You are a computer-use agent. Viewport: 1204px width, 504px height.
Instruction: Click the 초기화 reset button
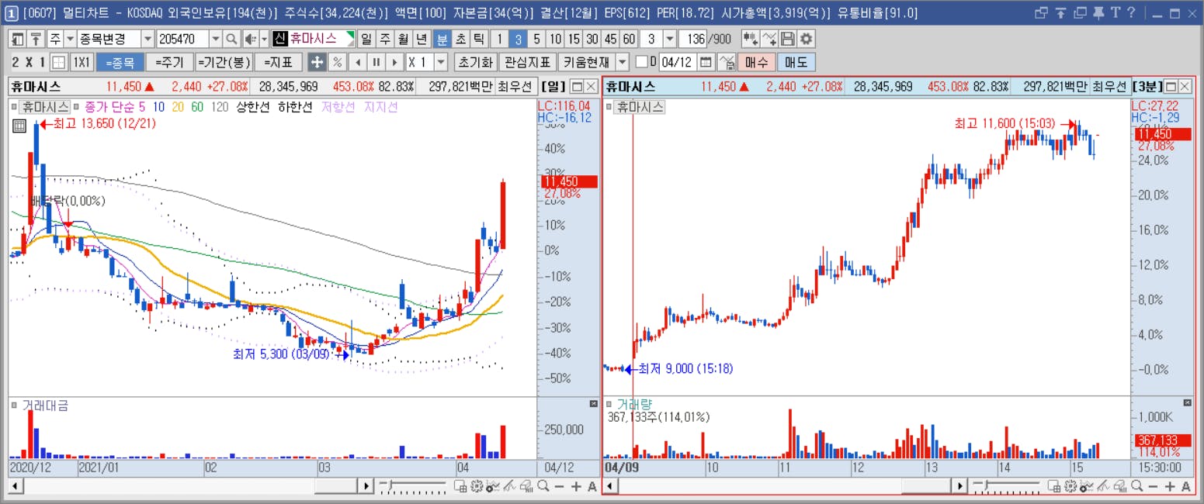coord(475,62)
